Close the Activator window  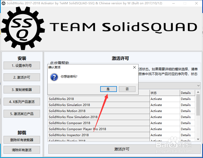196,3
